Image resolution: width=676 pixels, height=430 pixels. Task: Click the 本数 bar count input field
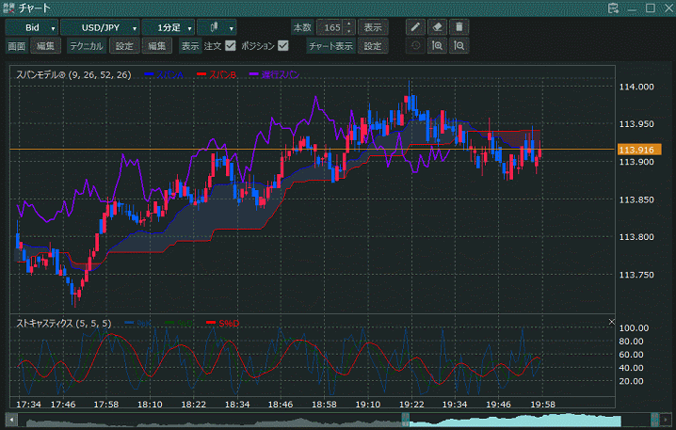[330, 27]
